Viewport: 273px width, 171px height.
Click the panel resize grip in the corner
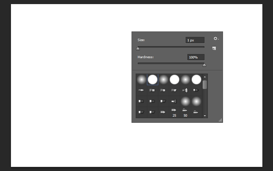(x=220, y=120)
